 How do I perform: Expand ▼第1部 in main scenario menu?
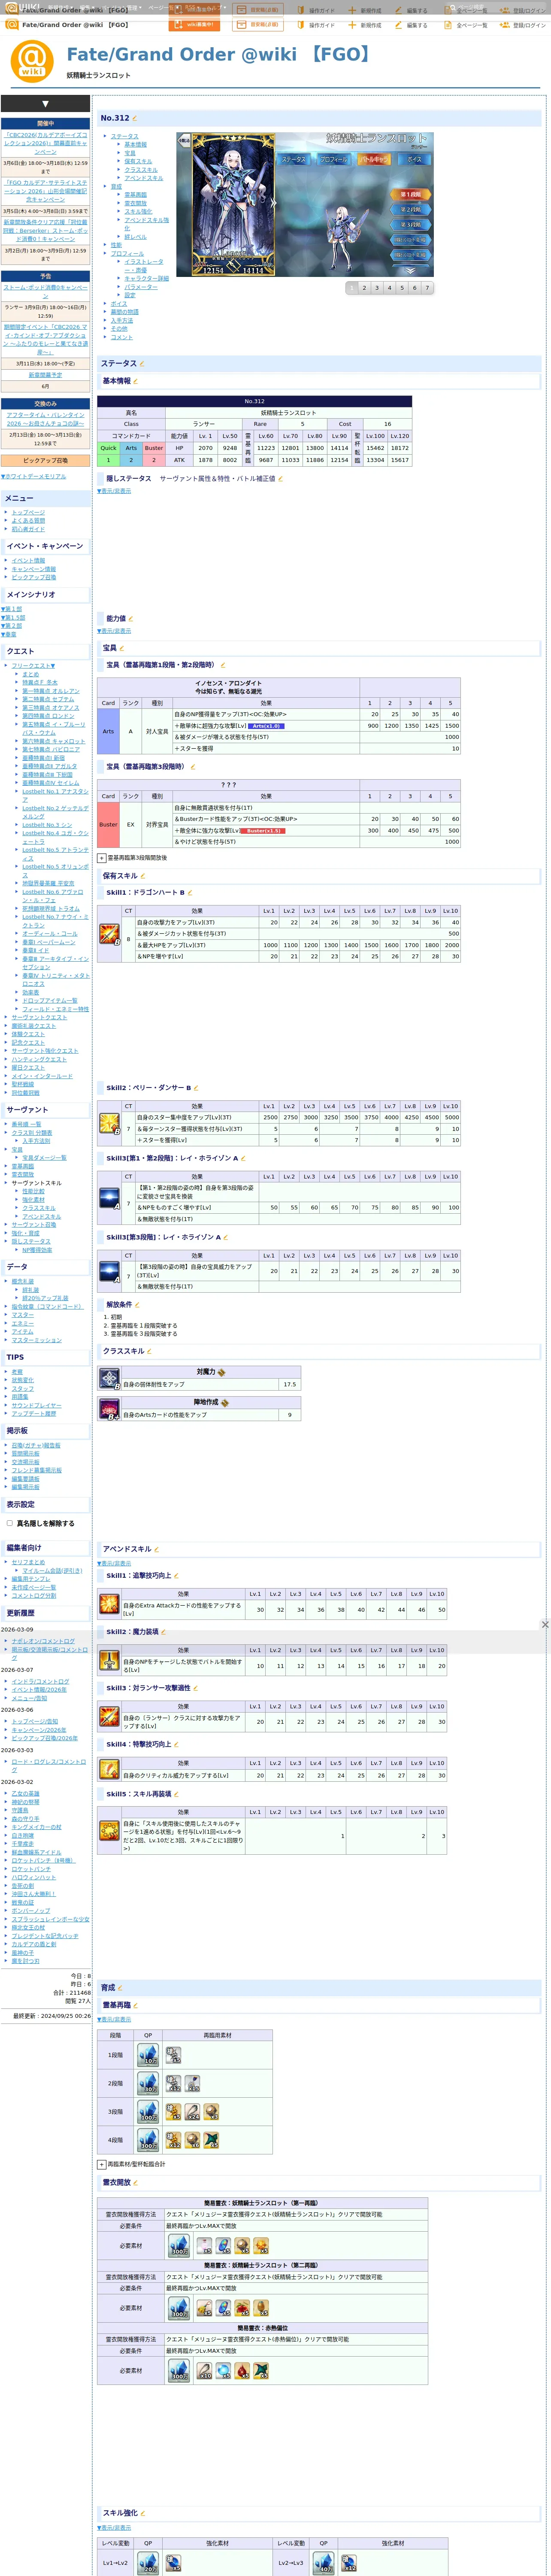[x=12, y=609]
